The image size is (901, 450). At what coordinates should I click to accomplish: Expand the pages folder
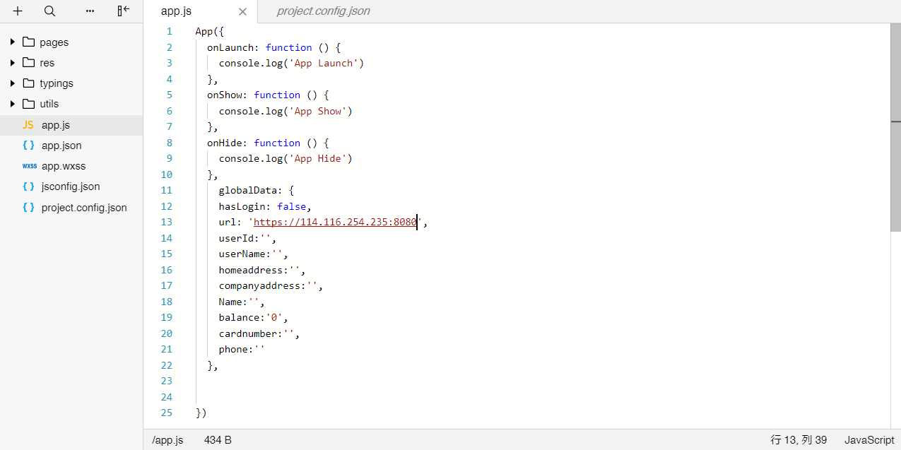coord(13,42)
